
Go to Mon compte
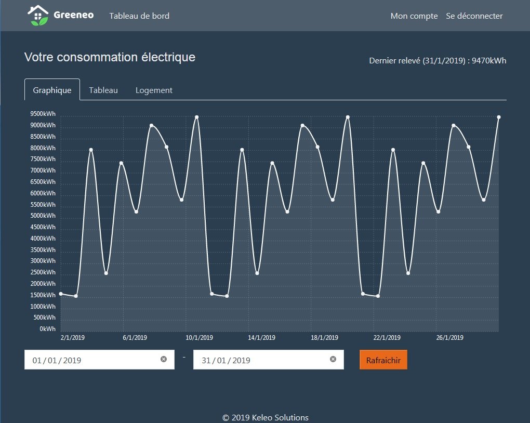pyautogui.click(x=414, y=16)
